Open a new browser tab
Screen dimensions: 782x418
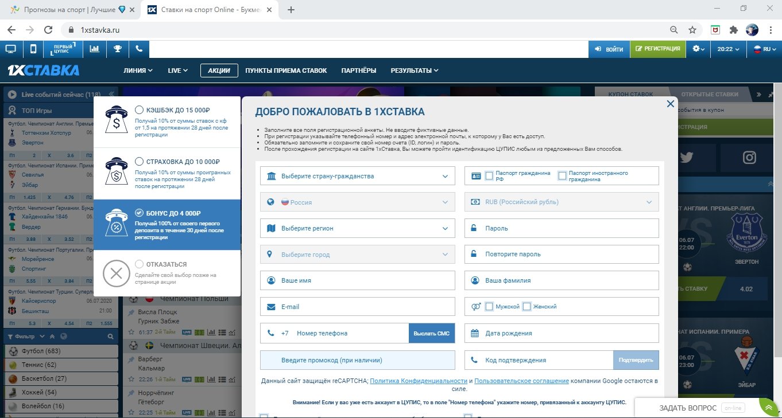(x=291, y=10)
